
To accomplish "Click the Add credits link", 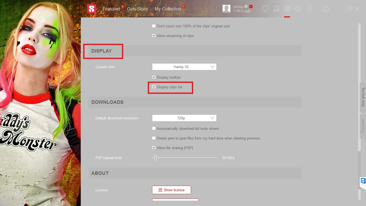I will click(248, 11).
